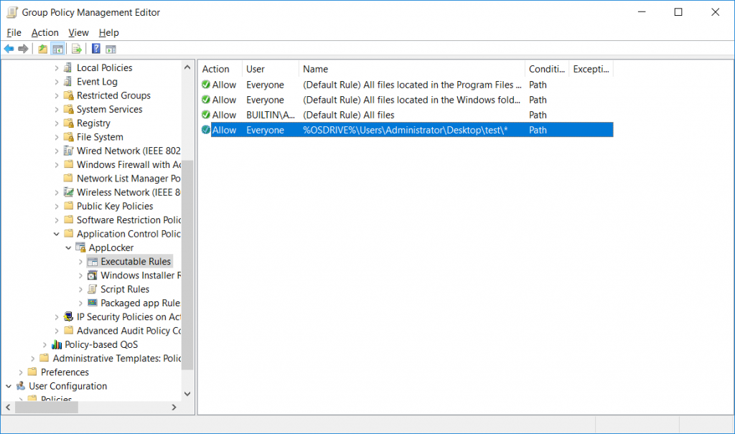735x434 pixels.
Task: Expand the User Configuration section
Action: coord(7,386)
